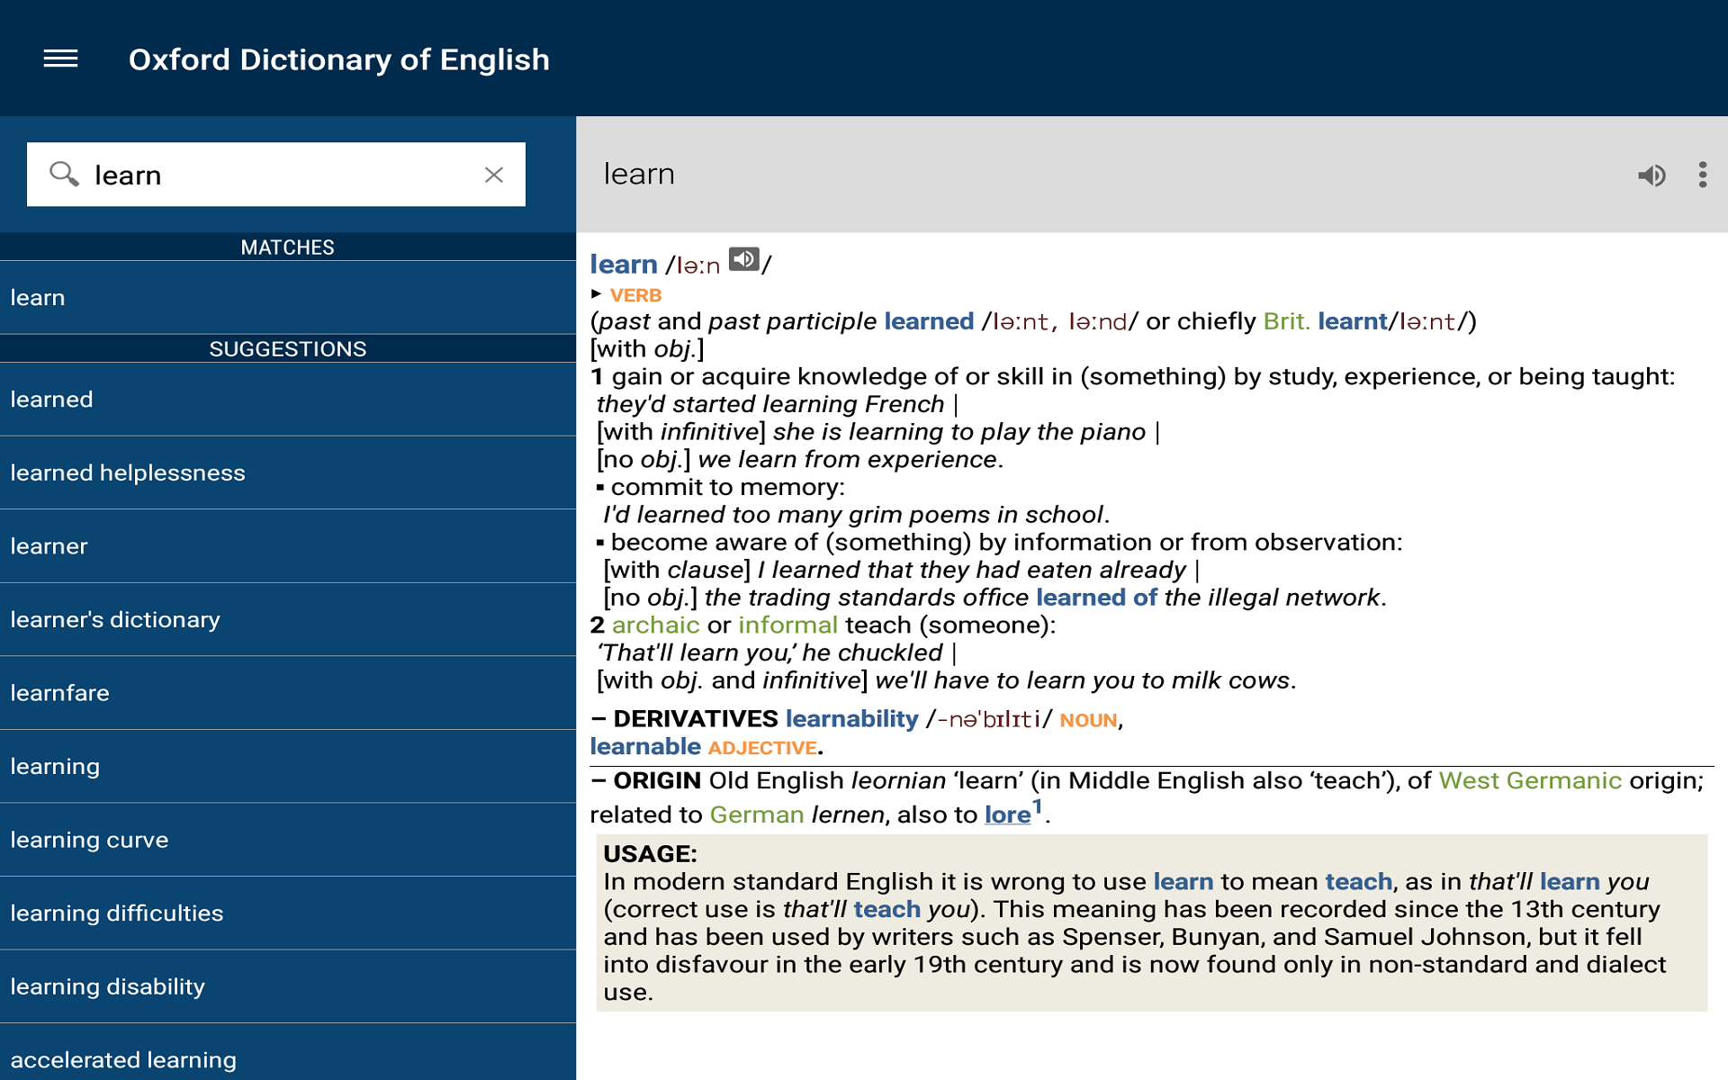Click the 'learnt' variant form
The height and width of the screenshot is (1080, 1728).
pyautogui.click(x=1353, y=321)
